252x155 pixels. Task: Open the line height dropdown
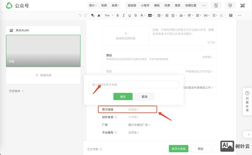198,15
